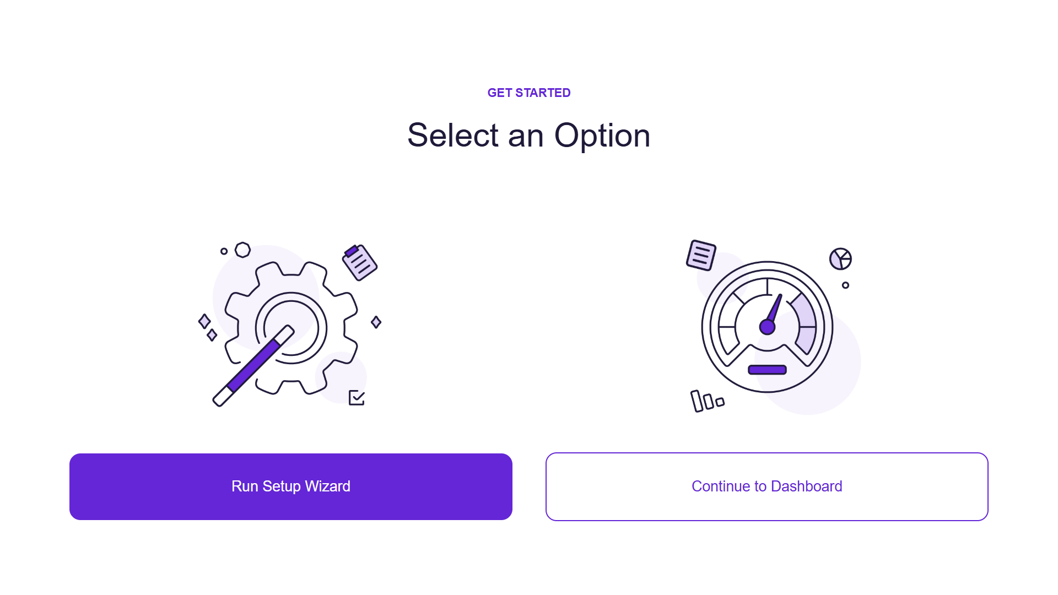This screenshot has width=1058, height=595.
Task: Click the Select an Option heading
Action: (529, 135)
